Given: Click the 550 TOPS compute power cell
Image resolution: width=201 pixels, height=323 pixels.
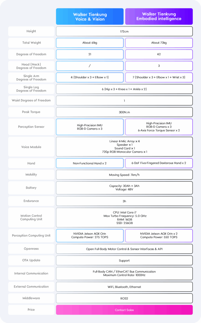Looking at the screenshot, I should pyautogui.click(x=159, y=235).
